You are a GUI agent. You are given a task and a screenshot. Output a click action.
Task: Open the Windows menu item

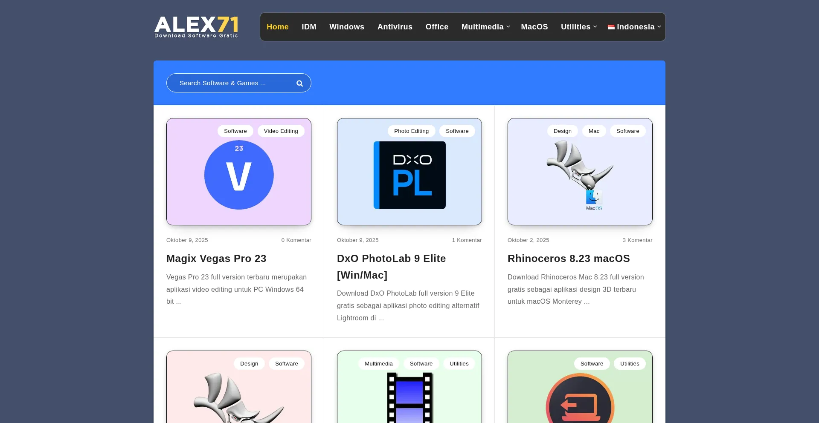(346, 27)
